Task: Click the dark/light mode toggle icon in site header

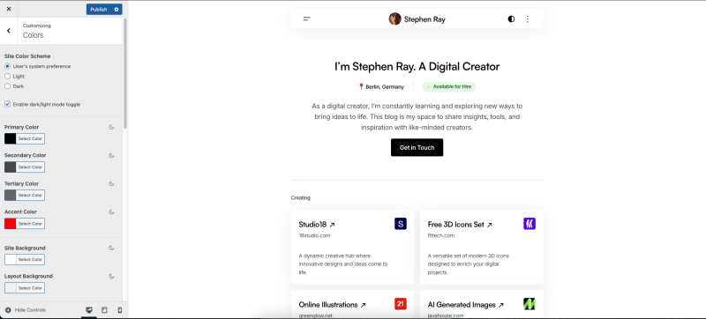Action: (x=511, y=19)
